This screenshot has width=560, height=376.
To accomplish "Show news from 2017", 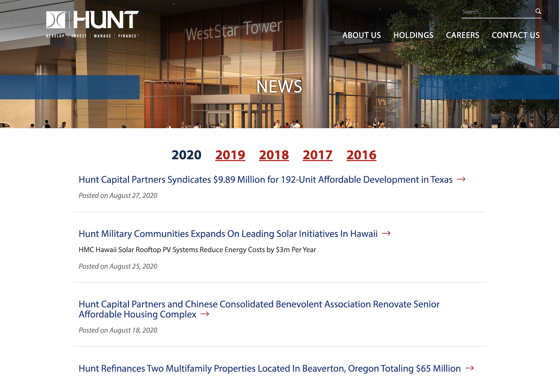I will [x=318, y=155].
